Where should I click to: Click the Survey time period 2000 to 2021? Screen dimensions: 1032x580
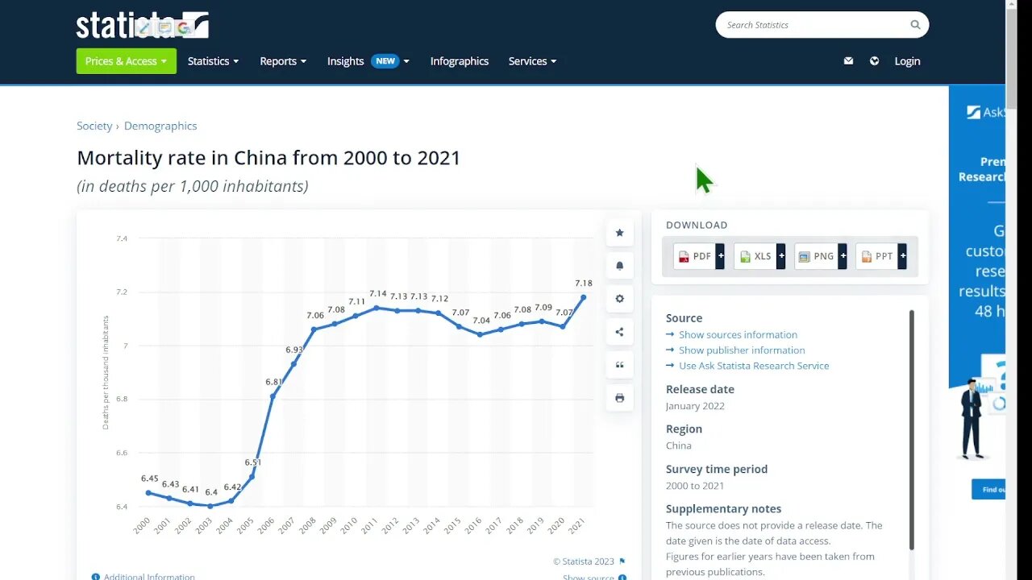(695, 486)
